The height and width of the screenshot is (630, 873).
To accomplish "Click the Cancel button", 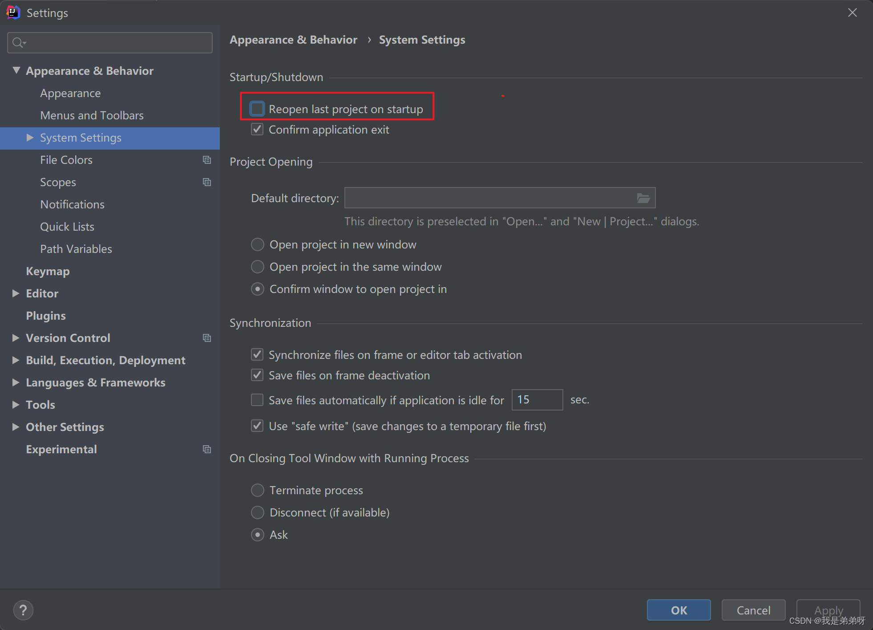I will 753,610.
